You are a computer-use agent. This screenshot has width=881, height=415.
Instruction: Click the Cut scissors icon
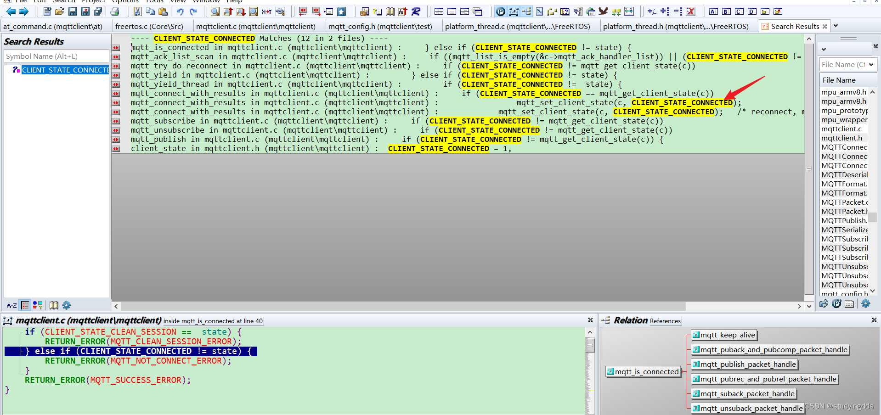click(137, 11)
